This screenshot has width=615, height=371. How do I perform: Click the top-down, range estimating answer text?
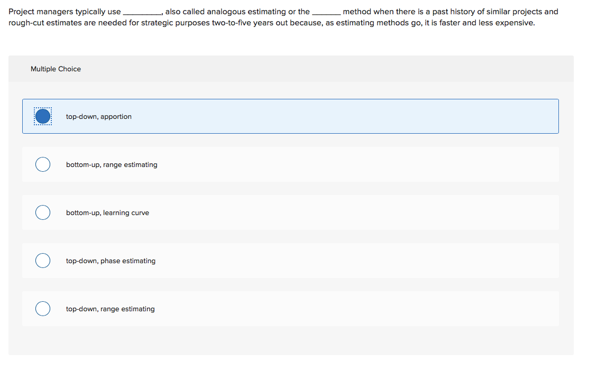click(110, 309)
